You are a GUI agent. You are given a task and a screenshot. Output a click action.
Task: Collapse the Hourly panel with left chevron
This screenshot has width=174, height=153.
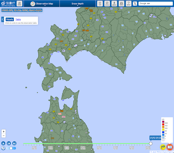(2, 19)
